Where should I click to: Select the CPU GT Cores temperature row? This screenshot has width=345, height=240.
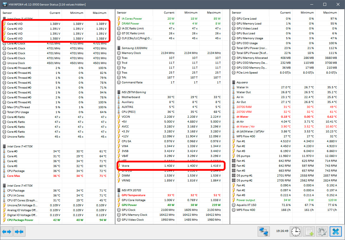[x=55, y=200]
